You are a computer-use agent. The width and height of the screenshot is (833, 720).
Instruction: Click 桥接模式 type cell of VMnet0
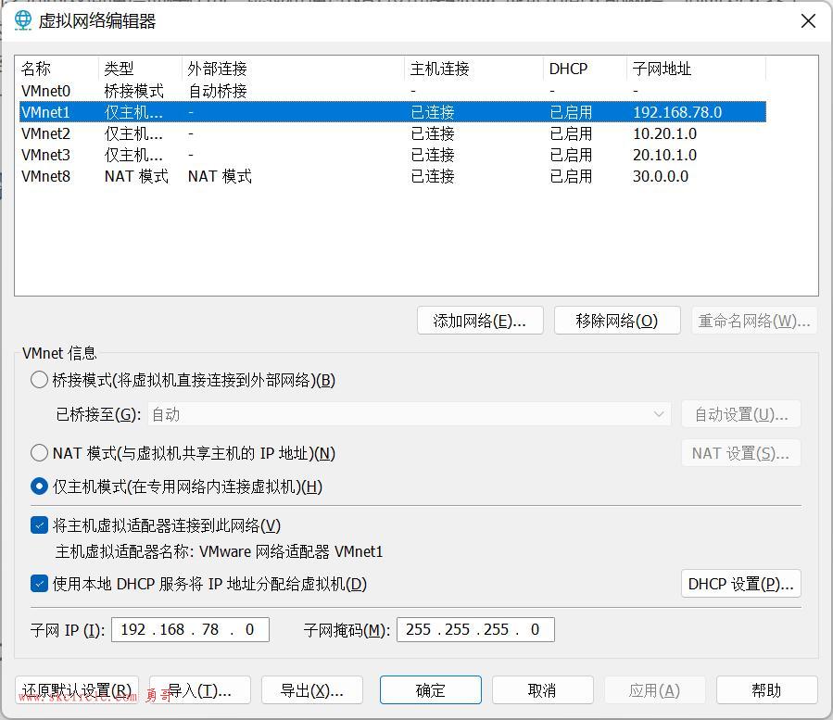tap(133, 91)
